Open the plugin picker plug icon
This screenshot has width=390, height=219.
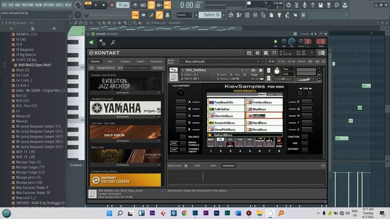click(x=279, y=15)
